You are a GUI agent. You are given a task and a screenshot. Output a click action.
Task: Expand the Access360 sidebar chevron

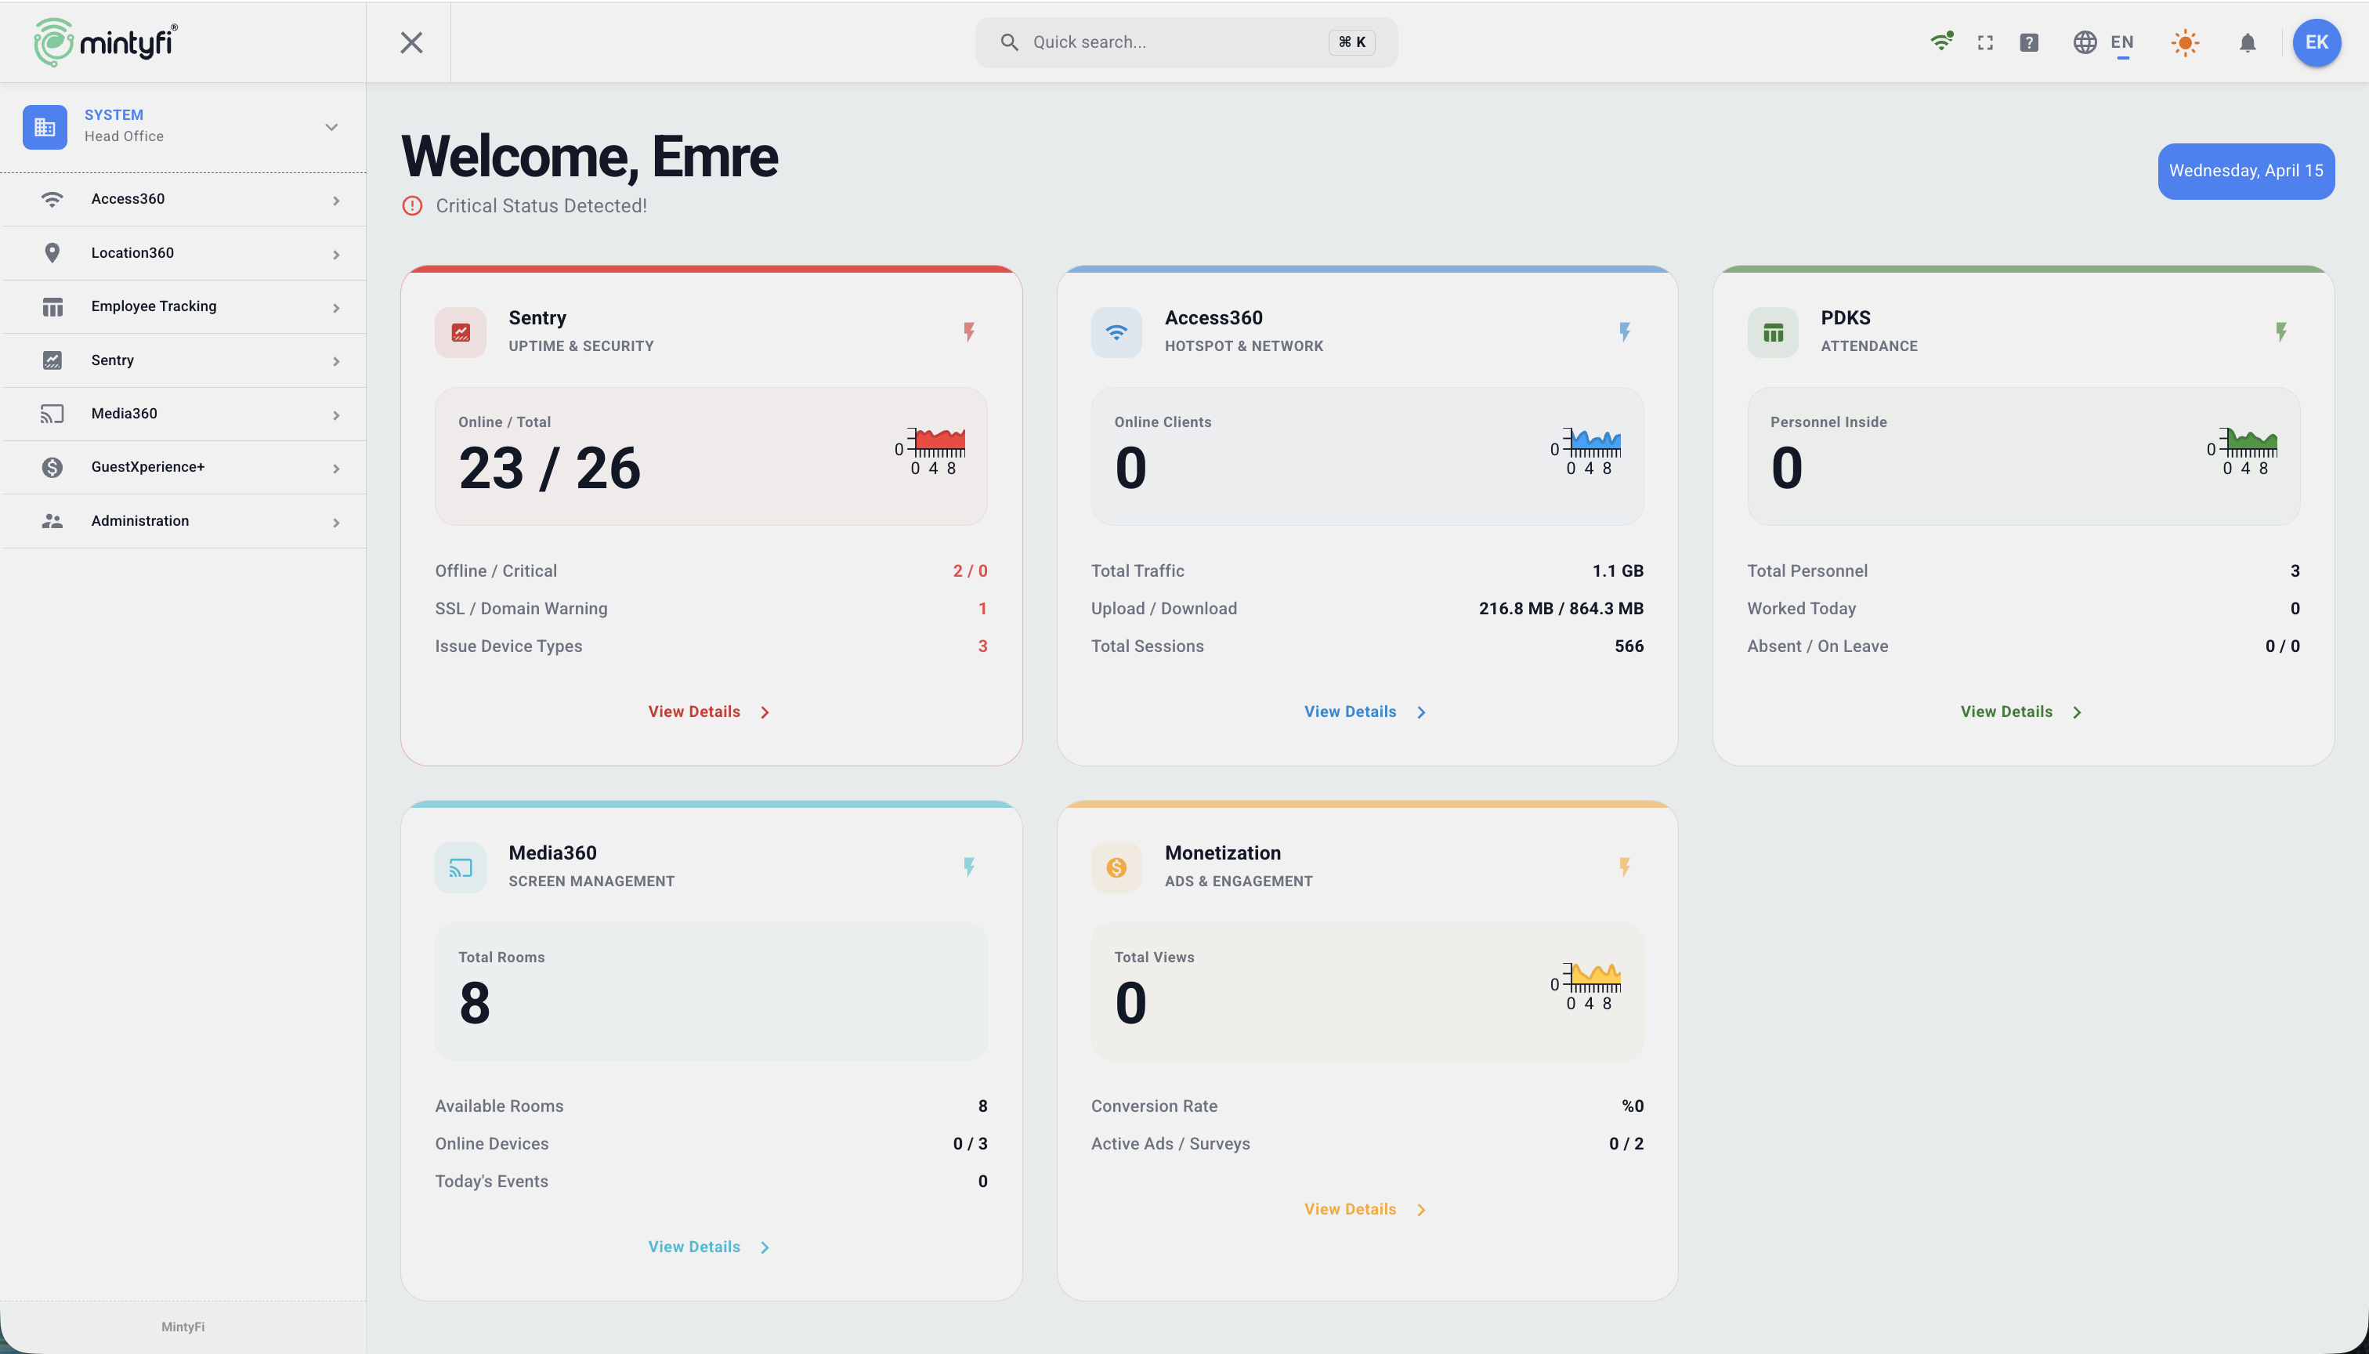tap(335, 200)
